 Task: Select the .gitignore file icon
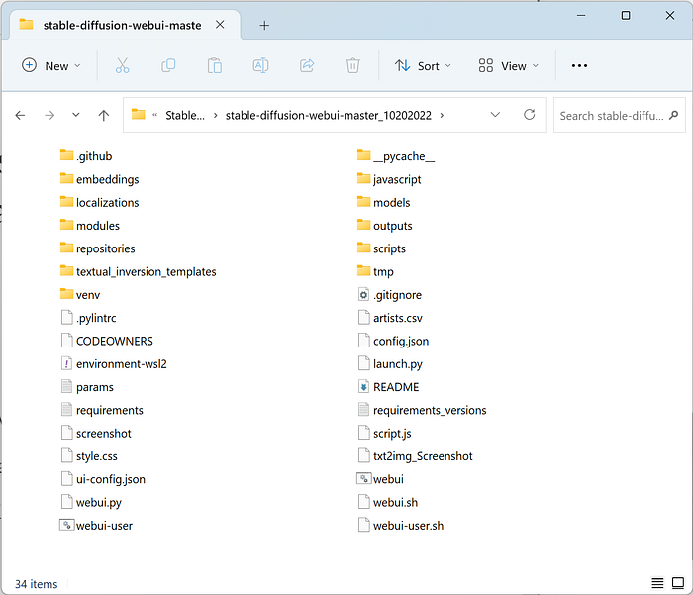[x=363, y=294]
